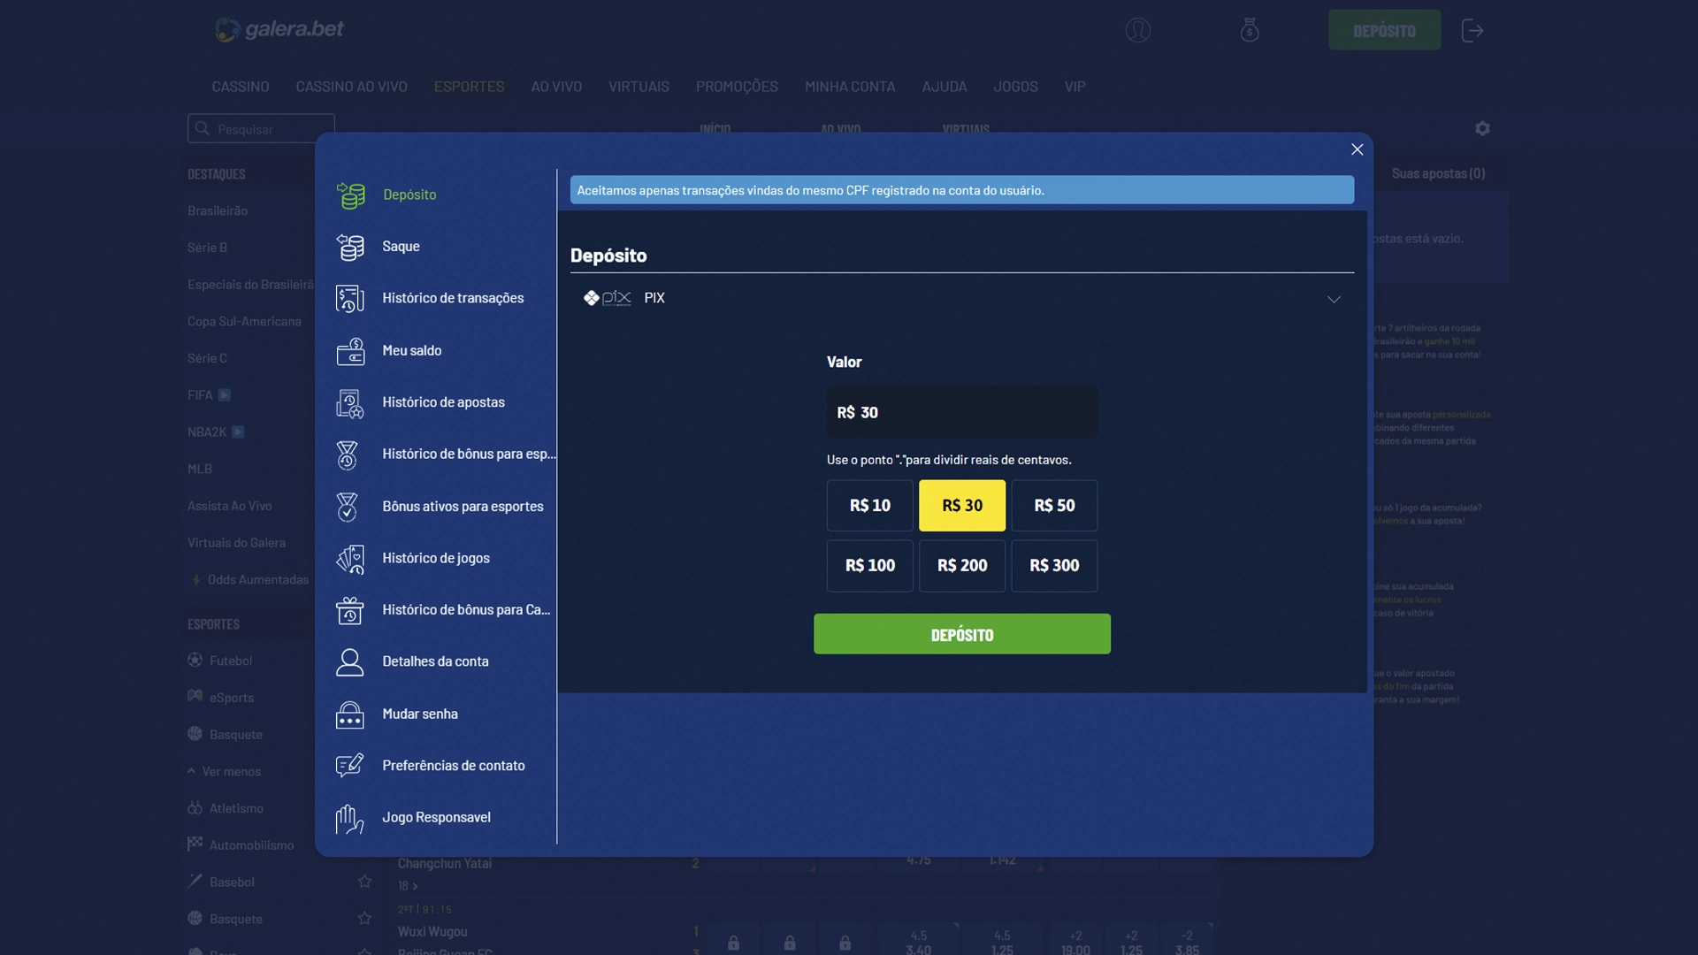Viewport: 1698px width, 955px height.
Task: Open the CASSINO AO VIVO menu item
Action: point(351,86)
